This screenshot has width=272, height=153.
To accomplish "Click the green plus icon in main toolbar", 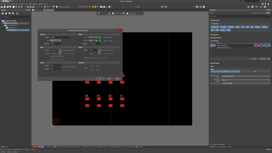I will tap(197, 7).
